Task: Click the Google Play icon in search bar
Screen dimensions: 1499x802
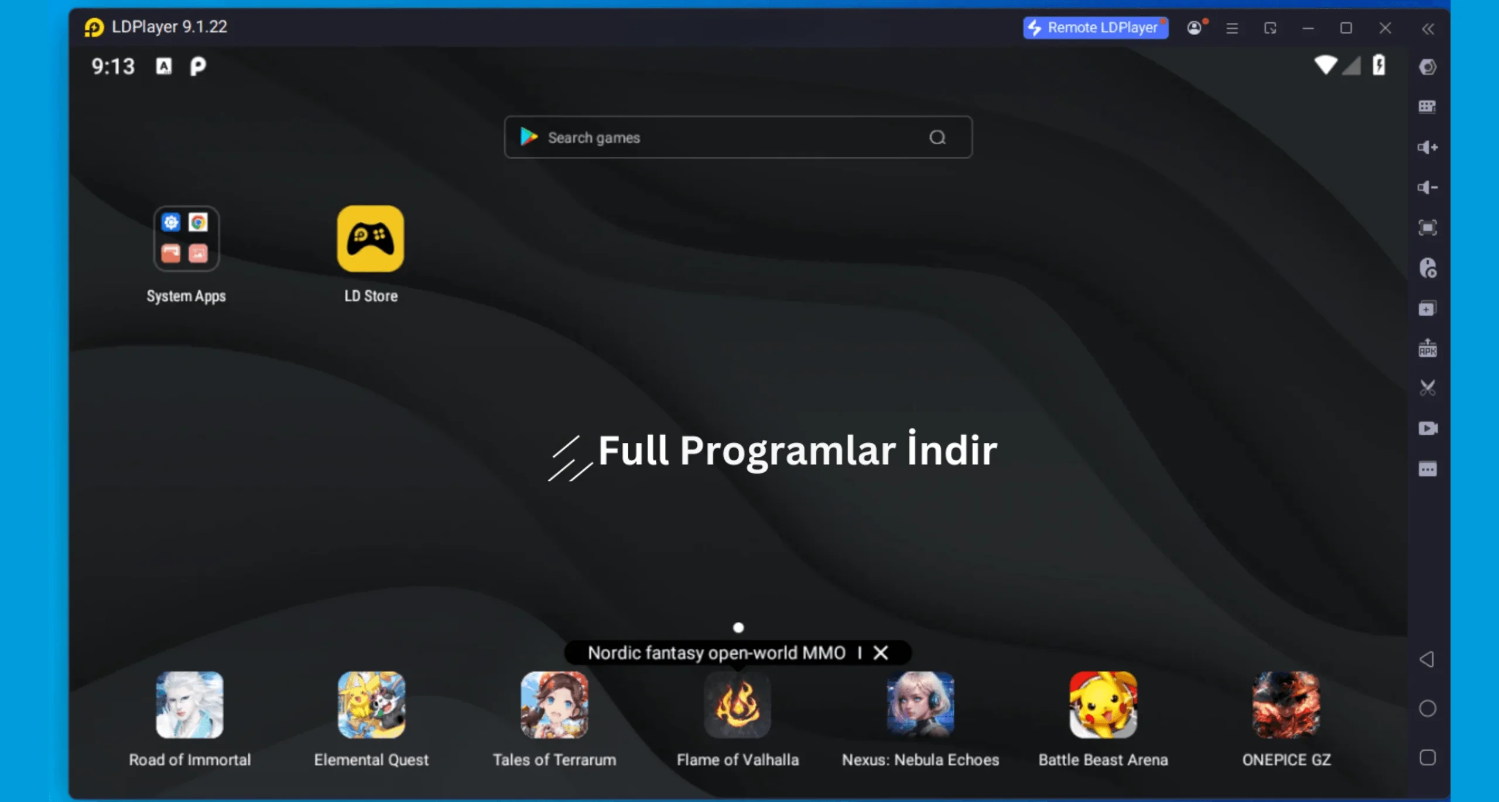Action: coord(529,137)
